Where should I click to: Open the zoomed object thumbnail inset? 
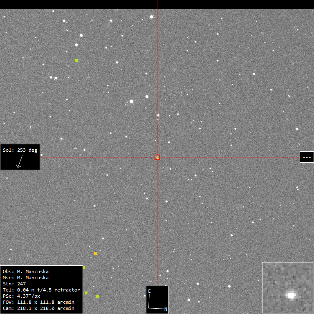(x=287, y=287)
